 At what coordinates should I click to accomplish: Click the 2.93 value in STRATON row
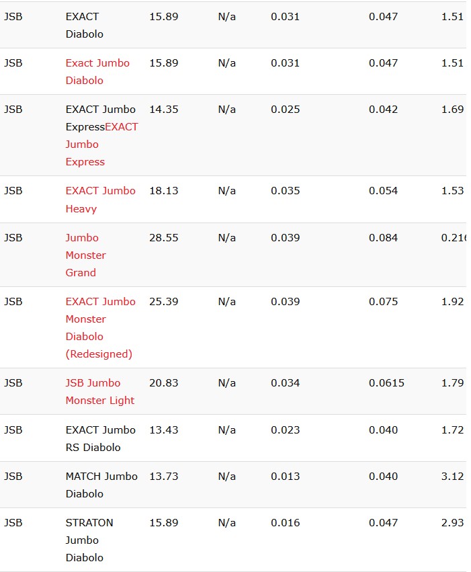coord(452,523)
